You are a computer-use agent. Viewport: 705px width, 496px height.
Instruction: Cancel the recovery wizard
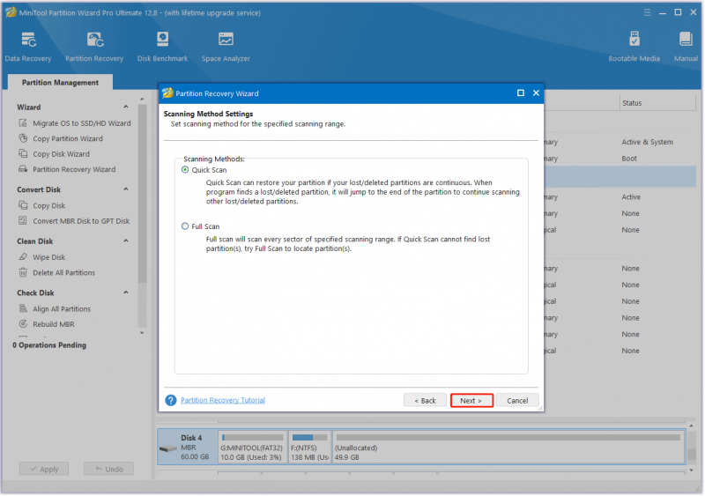[x=517, y=400]
